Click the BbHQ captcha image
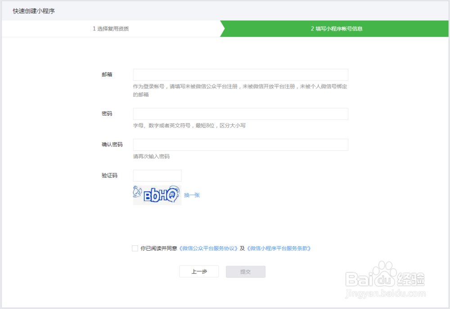Screen dimensions: 450x309 pos(157,195)
